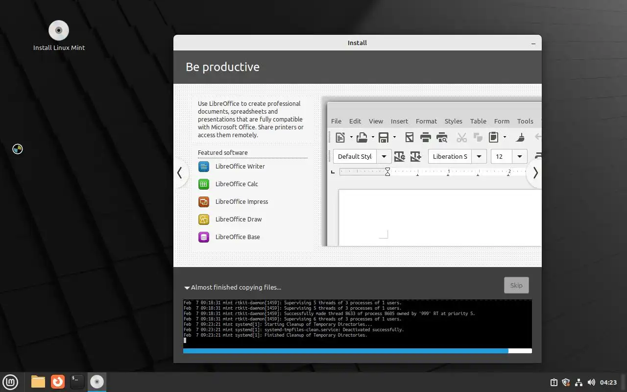Click the Copy icon next to scissors
The image size is (627, 392).
(478, 137)
